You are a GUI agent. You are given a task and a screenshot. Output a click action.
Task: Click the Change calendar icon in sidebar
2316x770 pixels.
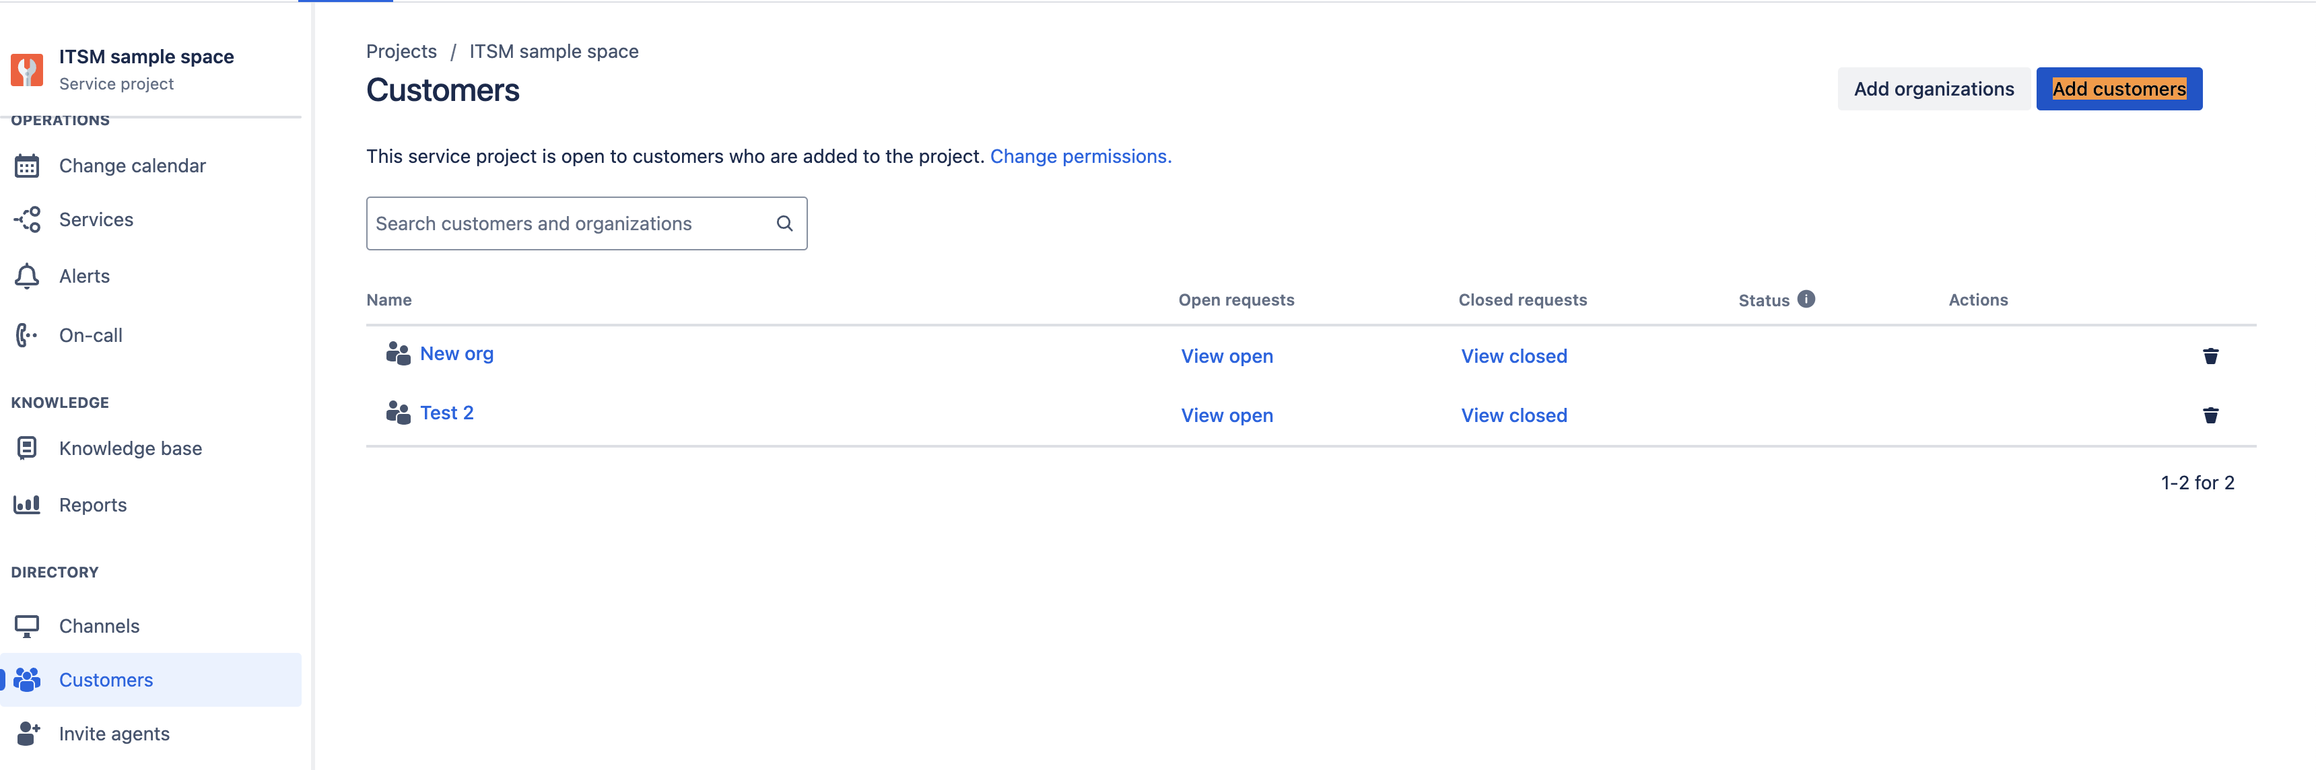pyautogui.click(x=27, y=166)
